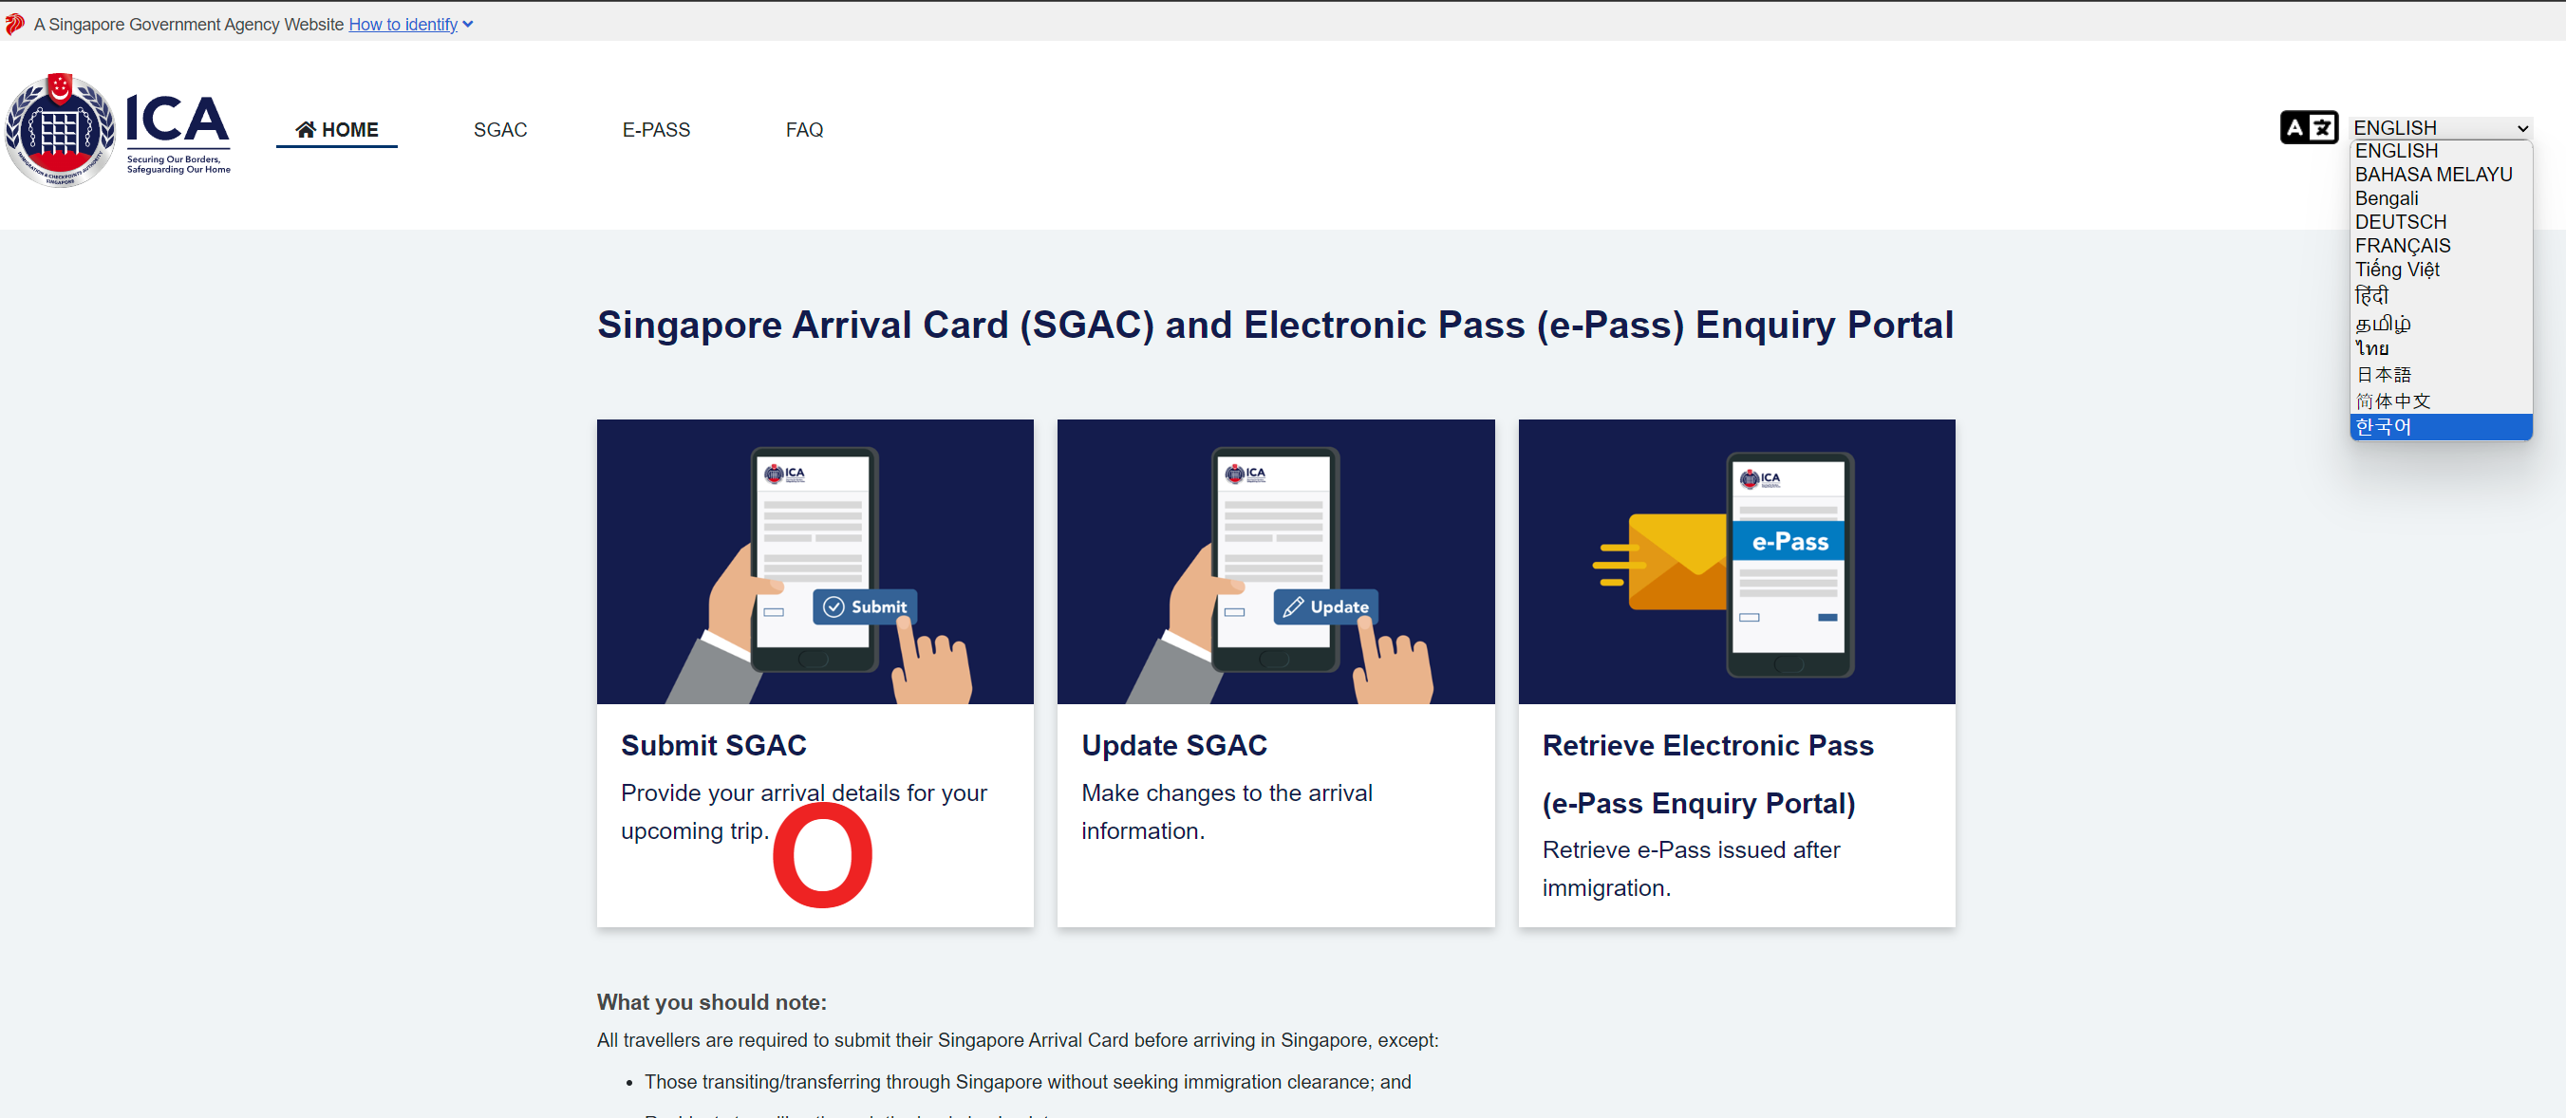Click the 'Those transiting/transferring through Singapore' bullet
The height and width of the screenshot is (1118, 2566).
tap(1027, 1081)
